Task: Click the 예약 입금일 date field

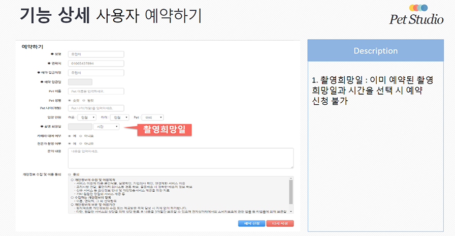Action: tap(80, 82)
